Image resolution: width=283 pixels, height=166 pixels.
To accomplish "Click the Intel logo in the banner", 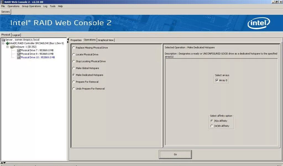I will (259, 23).
